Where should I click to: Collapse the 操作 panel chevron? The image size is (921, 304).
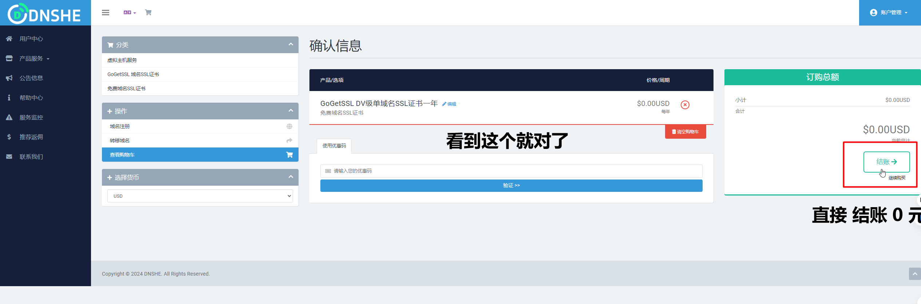click(291, 111)
